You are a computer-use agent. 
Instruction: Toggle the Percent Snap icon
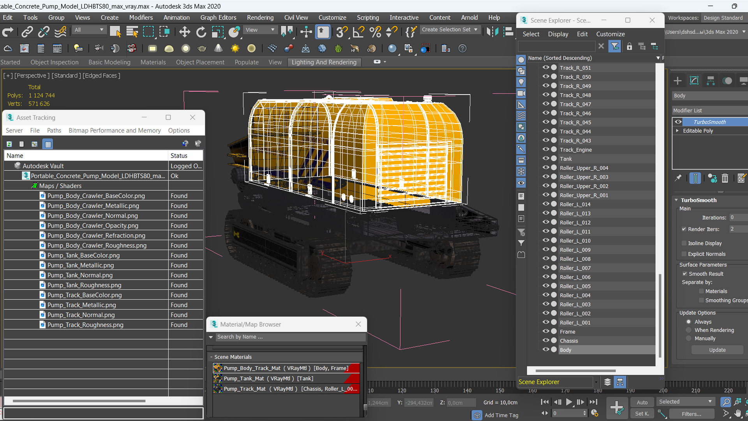375,32
